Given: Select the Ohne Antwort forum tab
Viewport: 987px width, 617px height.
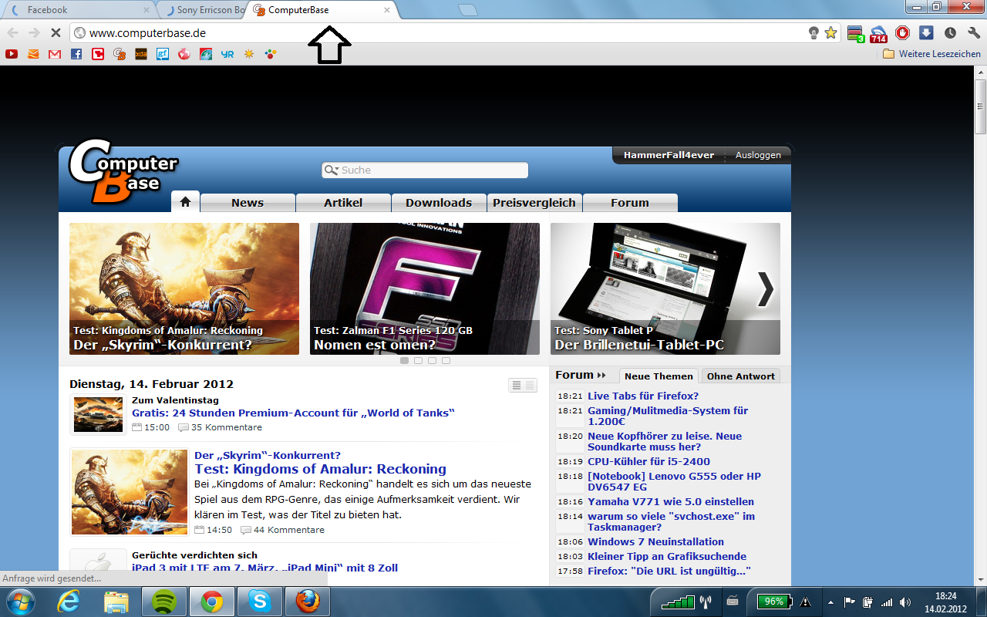Looking at the screenshot, I should pyautogui.click(x=741, y=376).
